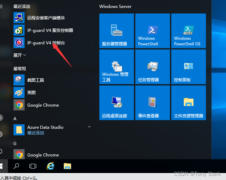This screenshot has width=226, height=180.
Task: Click 远程安装客户端模块 text label
Action: (46, 18)
